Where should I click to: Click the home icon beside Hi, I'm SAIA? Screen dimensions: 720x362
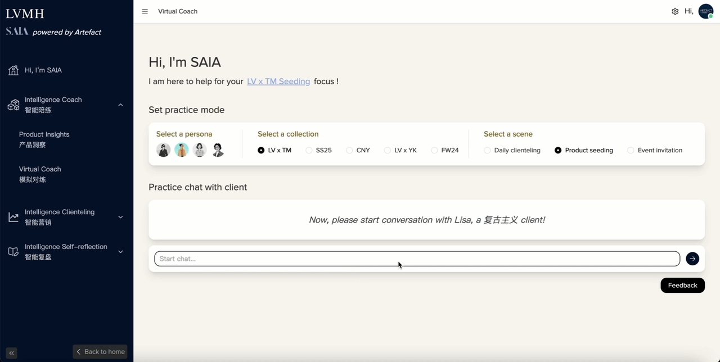tap(13, 70)
